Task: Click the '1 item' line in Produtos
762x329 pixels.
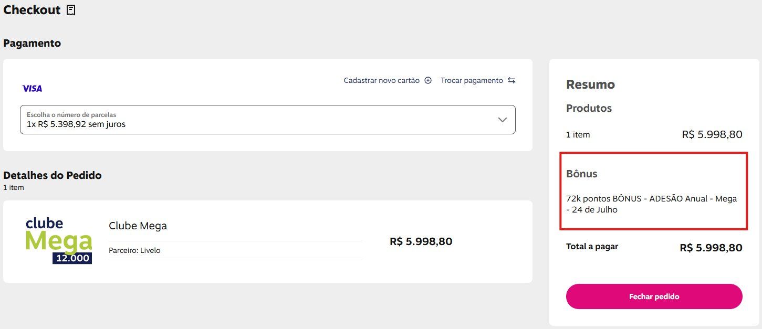Action: (654, 134)
